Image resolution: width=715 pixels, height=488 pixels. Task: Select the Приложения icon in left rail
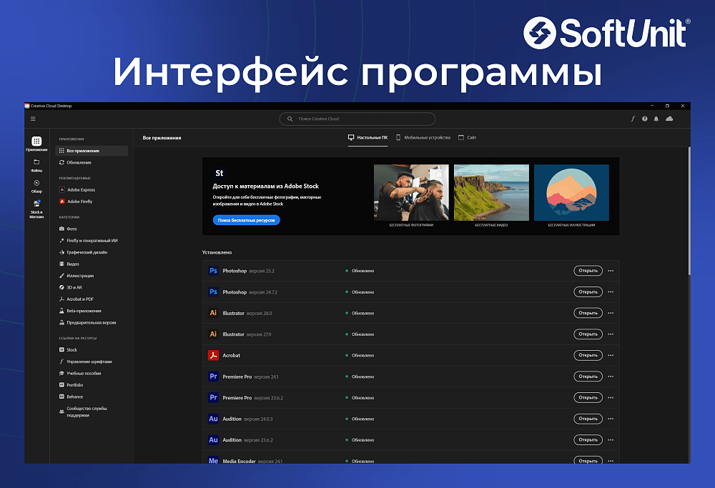(x=36, y=144)
